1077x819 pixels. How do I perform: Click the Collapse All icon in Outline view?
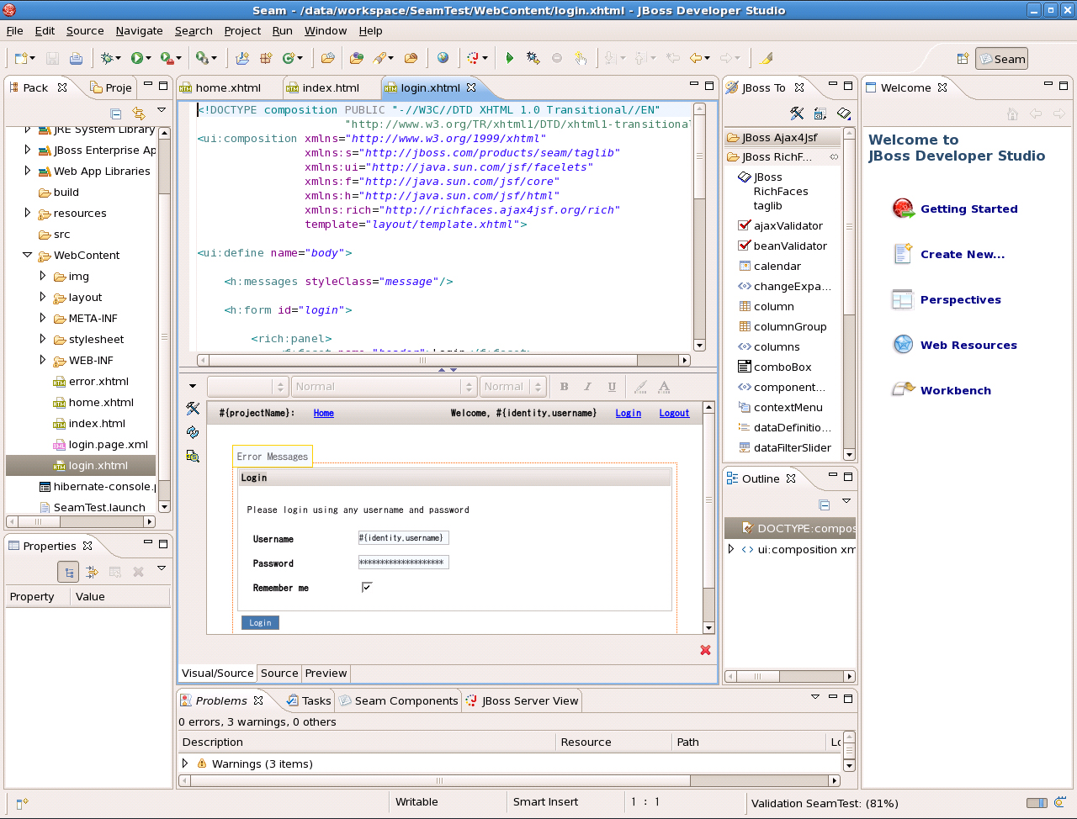click(825, 505)
